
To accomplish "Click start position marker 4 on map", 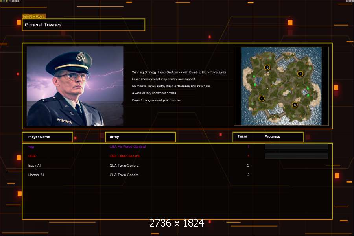I will [x=300, y=74].
